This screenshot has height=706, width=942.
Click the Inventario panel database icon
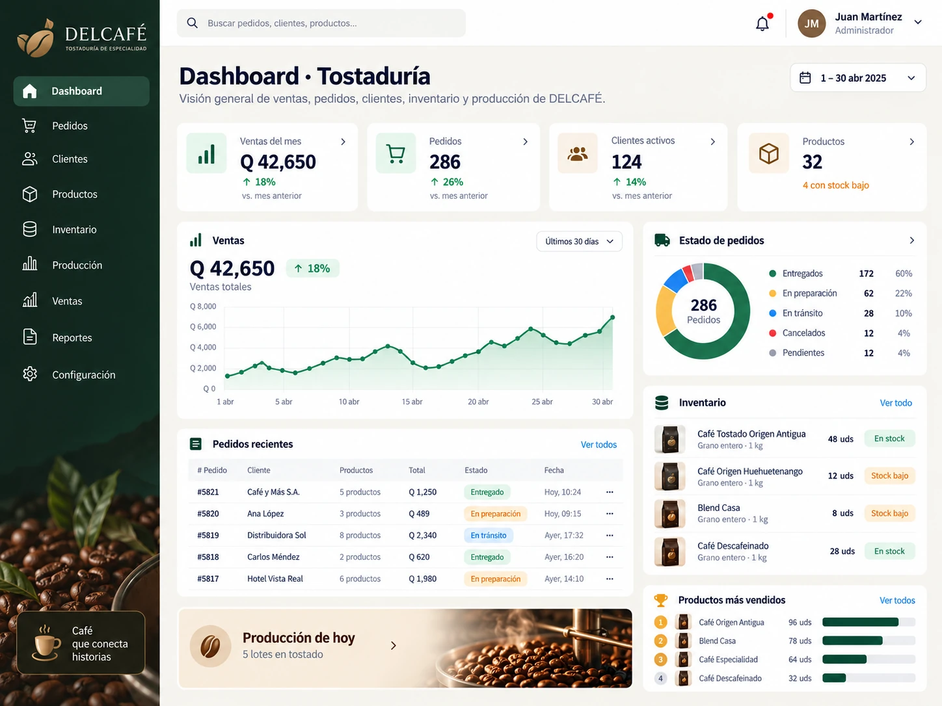pos(662,402)
